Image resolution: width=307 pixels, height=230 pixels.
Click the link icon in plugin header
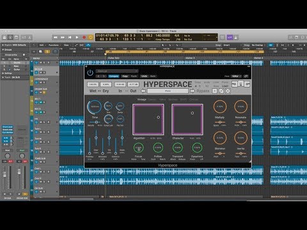click(246, 76)
